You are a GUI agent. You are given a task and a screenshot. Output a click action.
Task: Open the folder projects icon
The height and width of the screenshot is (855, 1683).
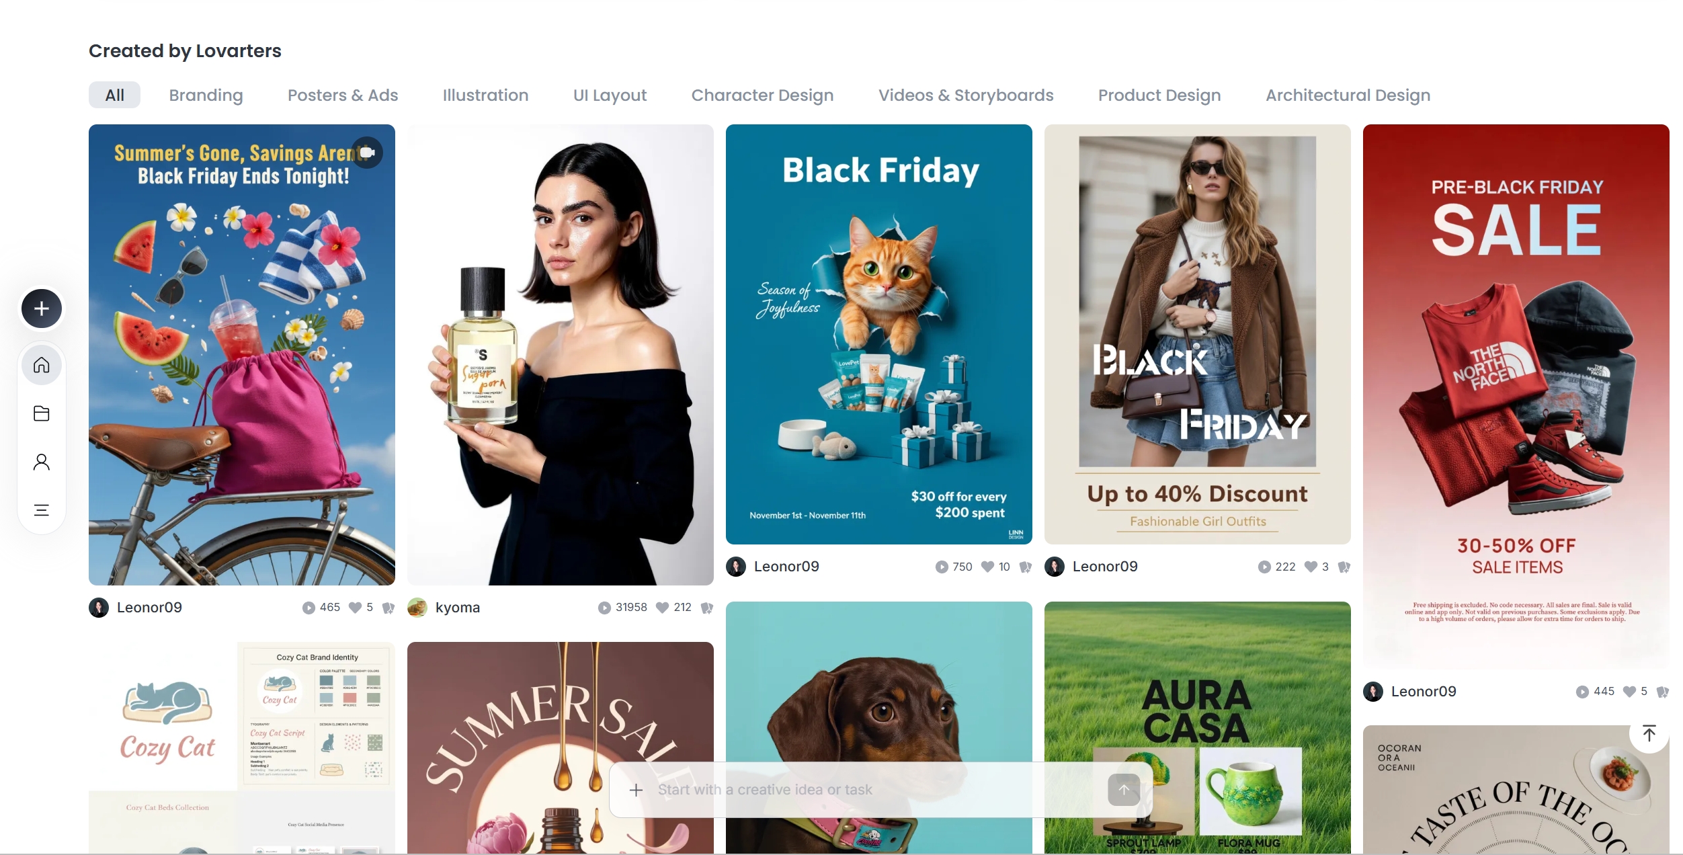[42, 413]
